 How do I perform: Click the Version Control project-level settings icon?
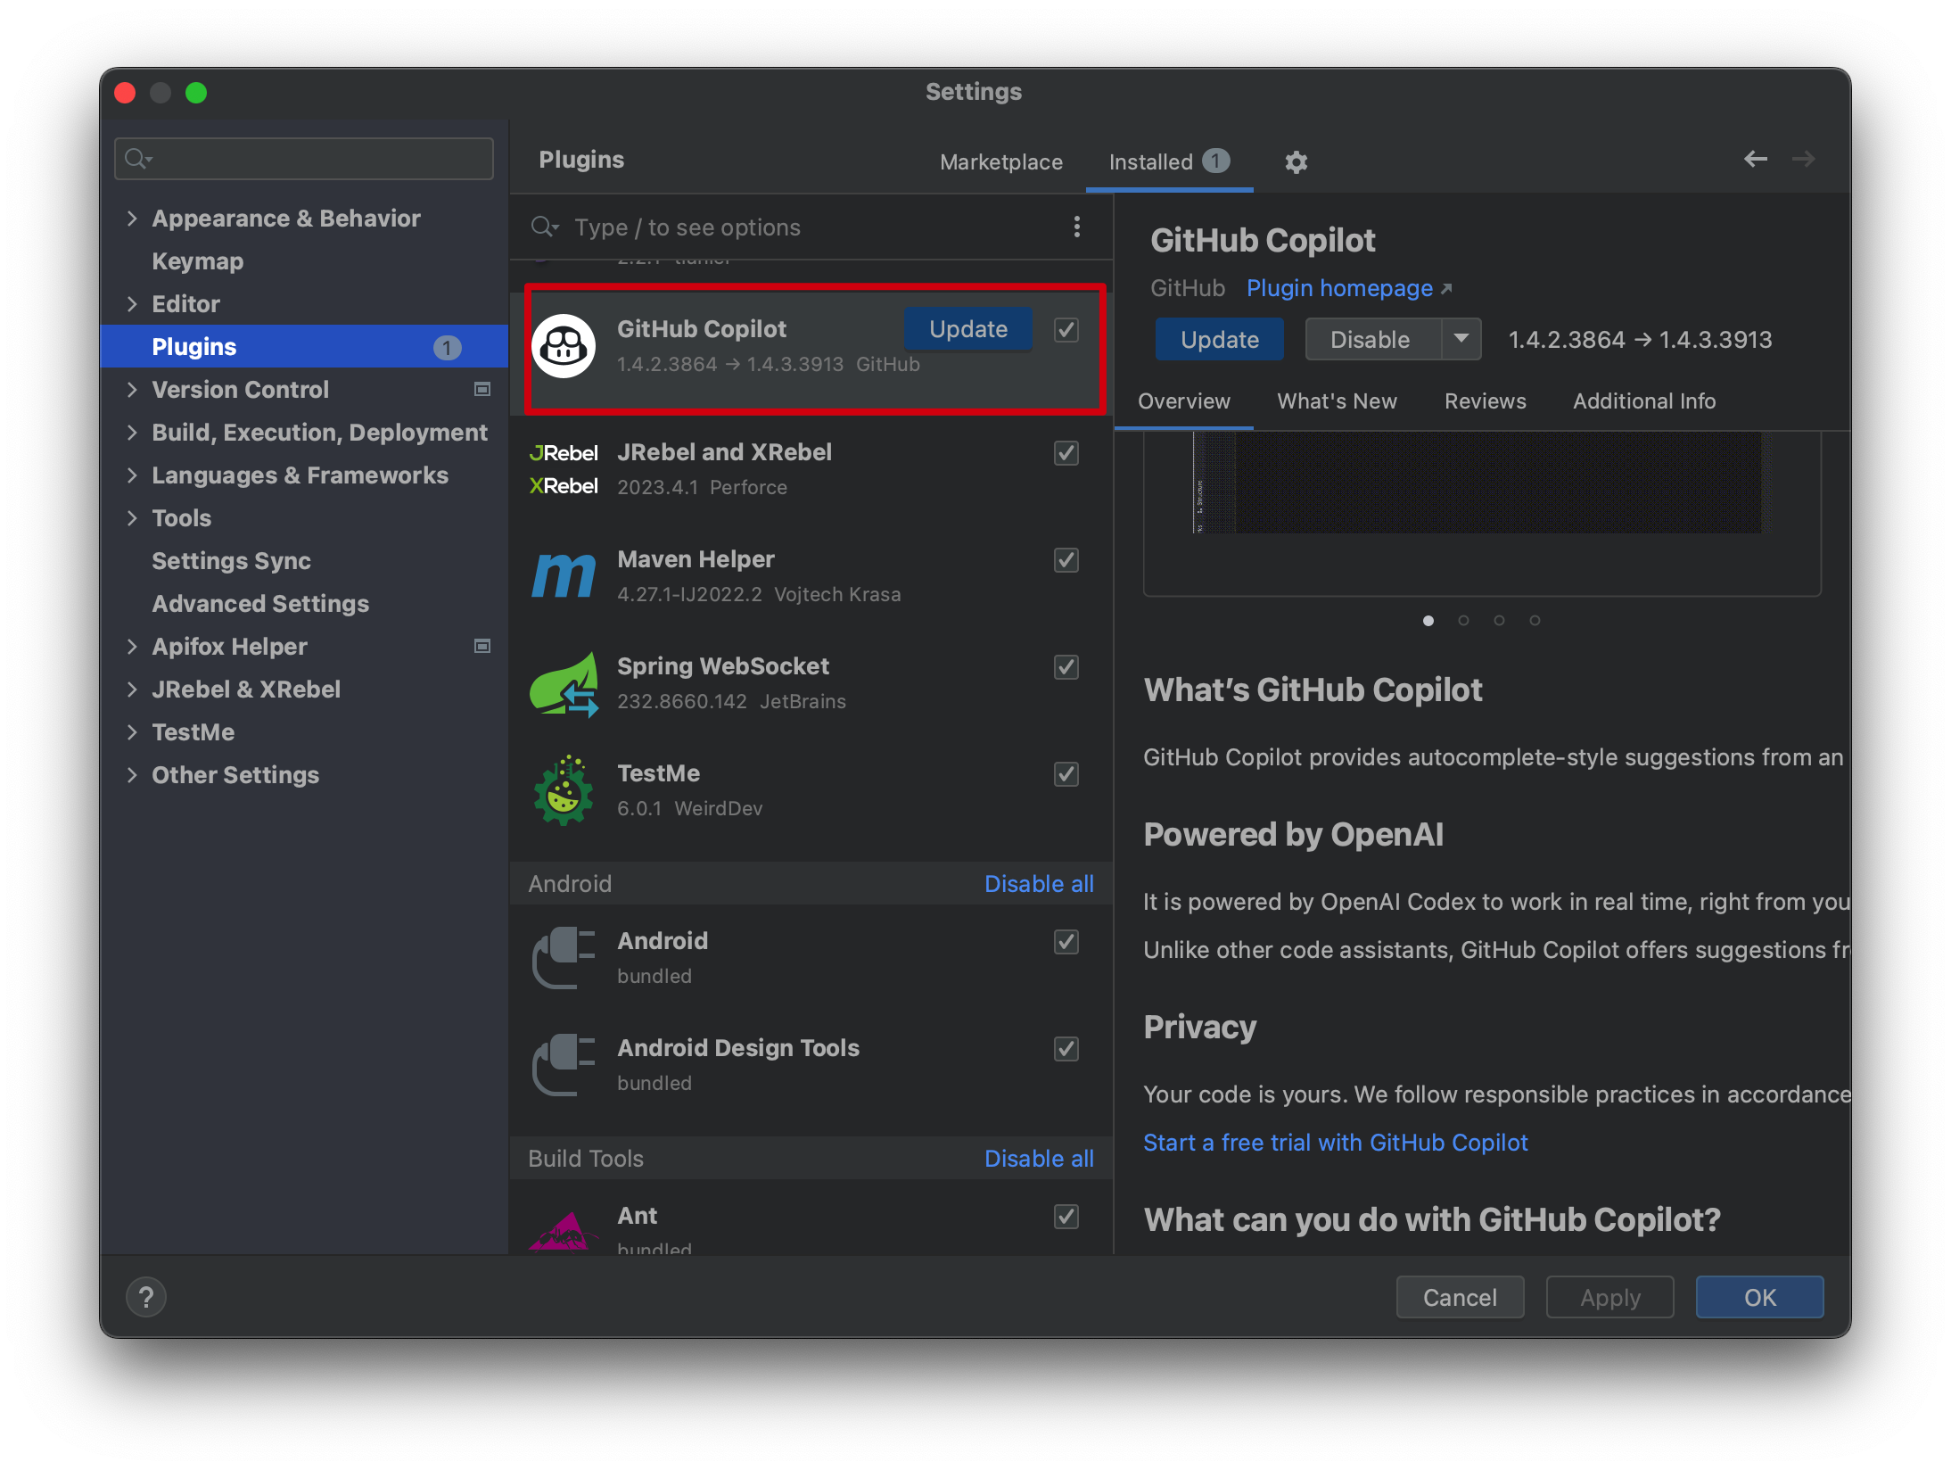pos(482,389)
